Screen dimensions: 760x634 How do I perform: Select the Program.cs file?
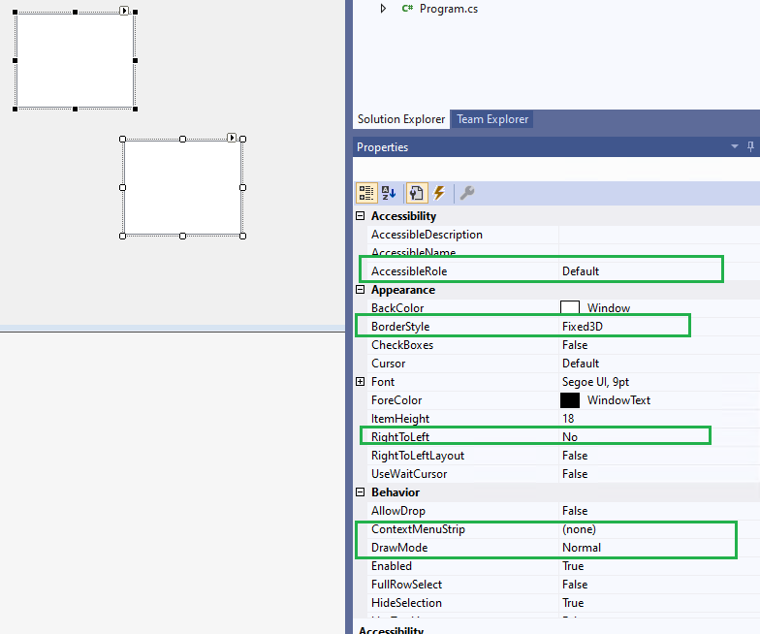pos(448,9)
